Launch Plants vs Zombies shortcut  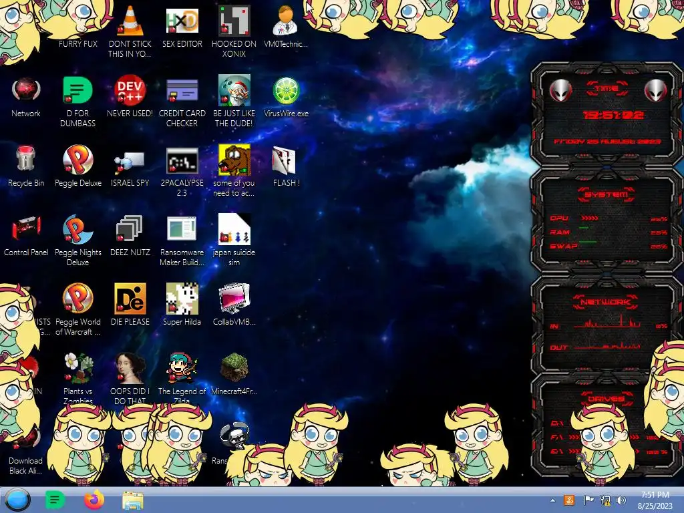77,378
